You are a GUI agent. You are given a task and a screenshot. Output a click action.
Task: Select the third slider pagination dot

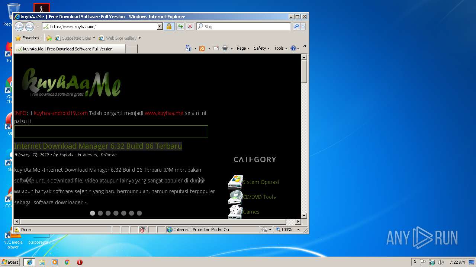pyautogui.click(x=108, y=213)
